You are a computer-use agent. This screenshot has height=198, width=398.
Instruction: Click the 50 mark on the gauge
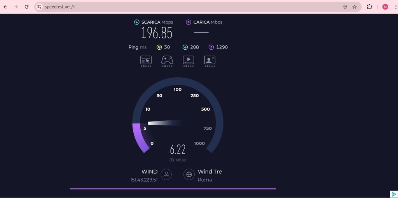pos(159,96)
